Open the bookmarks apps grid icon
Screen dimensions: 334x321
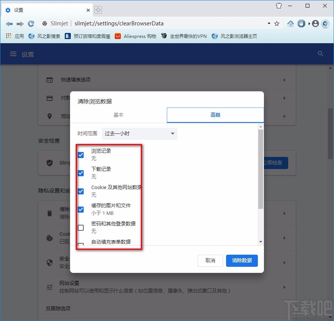point(8,36)
